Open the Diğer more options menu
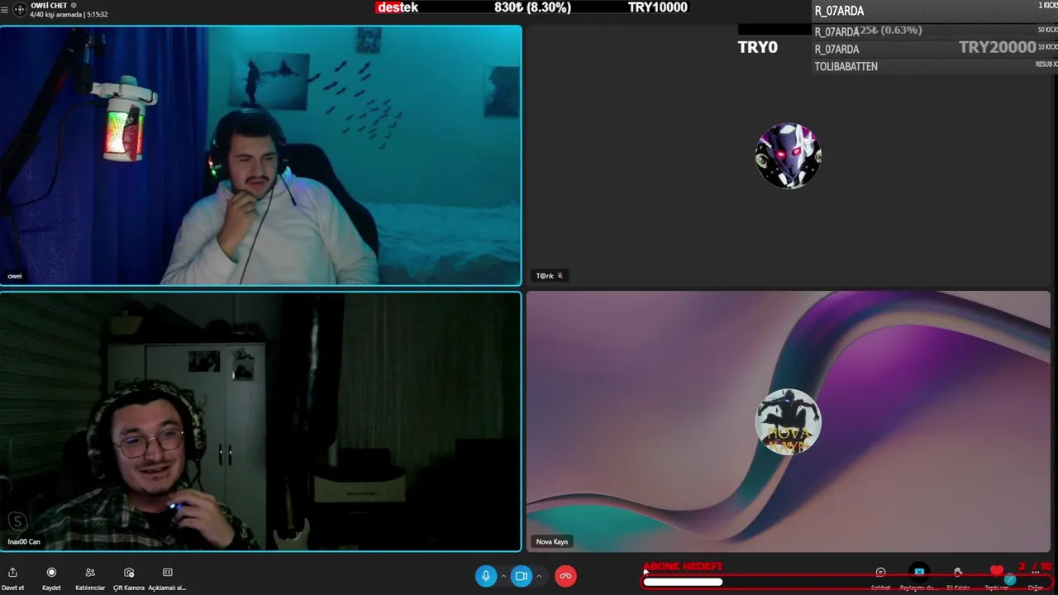The height and width of the screenshot is (595, 1058). click(x=1035, y=578)
